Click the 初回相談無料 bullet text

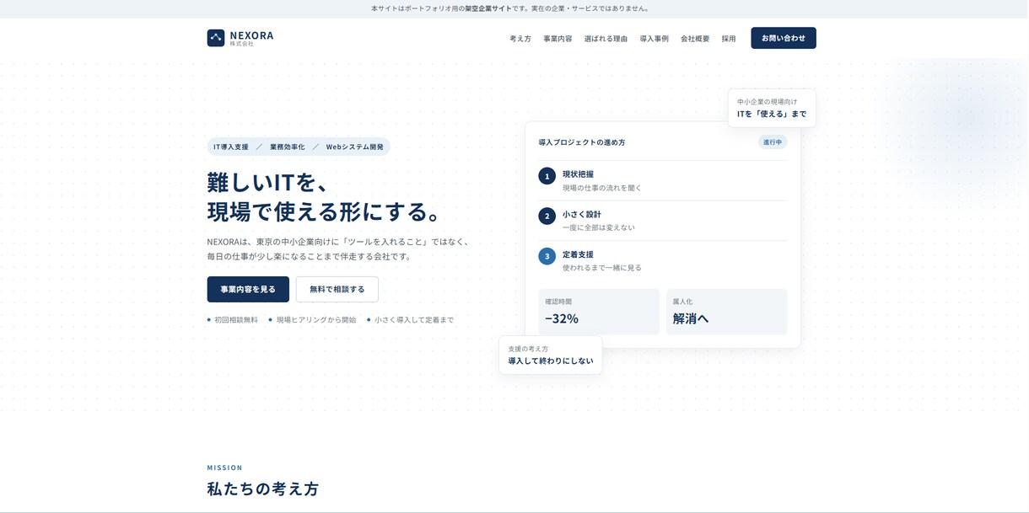coord(236,320)
